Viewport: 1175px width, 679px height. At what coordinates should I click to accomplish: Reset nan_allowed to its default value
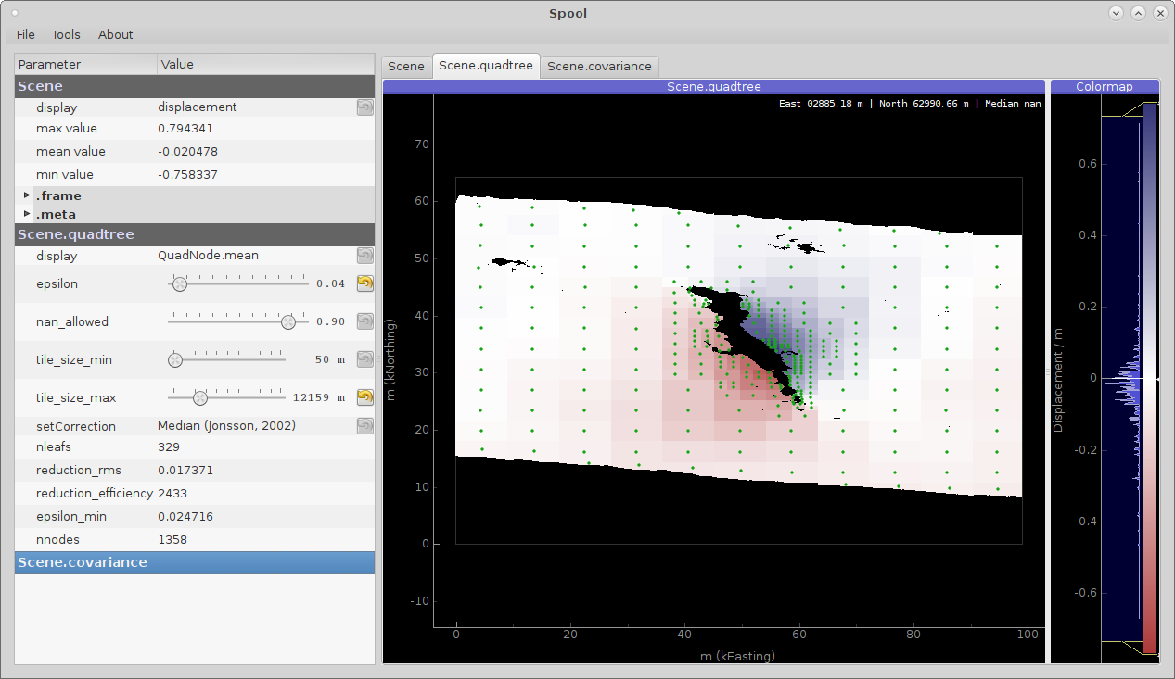point(365,321)
